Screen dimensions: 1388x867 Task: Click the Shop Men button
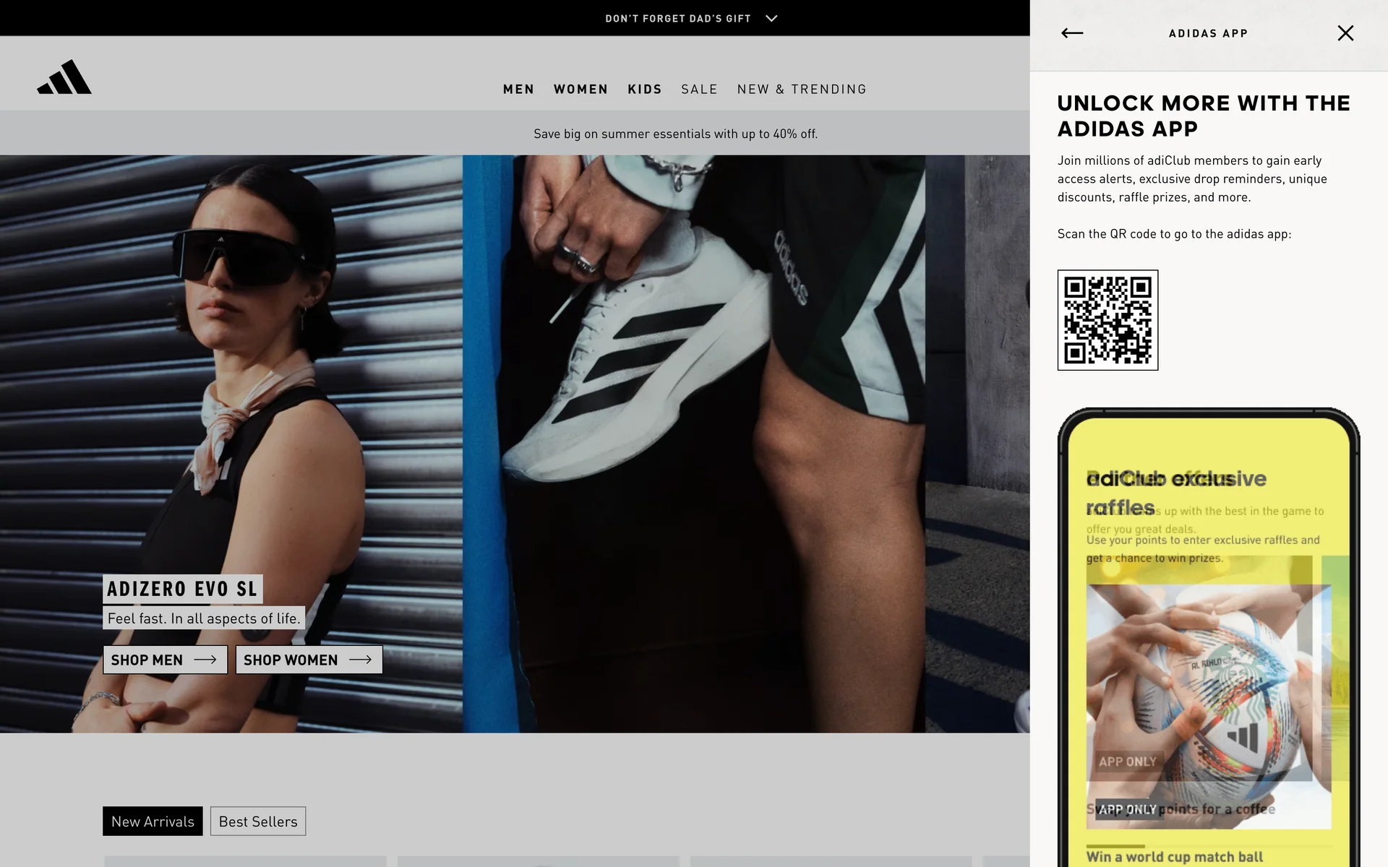point(165,660)
